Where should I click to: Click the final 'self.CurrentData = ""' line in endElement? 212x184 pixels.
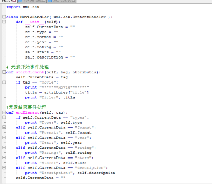(x=40, y=178)
